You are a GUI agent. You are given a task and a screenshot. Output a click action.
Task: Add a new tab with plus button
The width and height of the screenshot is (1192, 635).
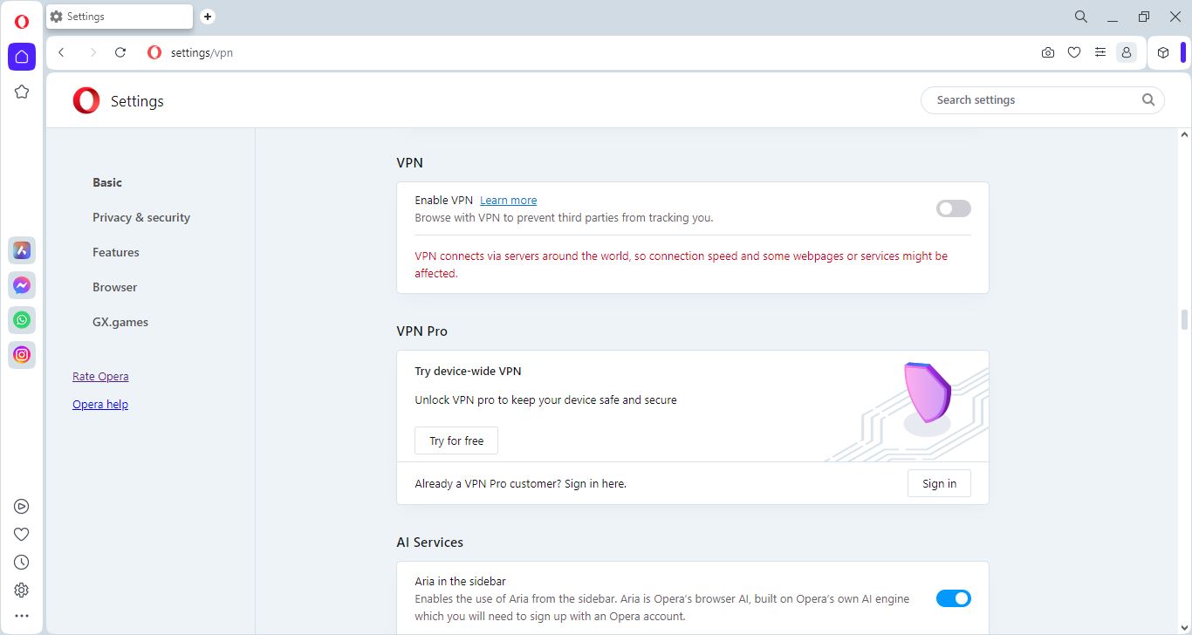coord(208,17)
